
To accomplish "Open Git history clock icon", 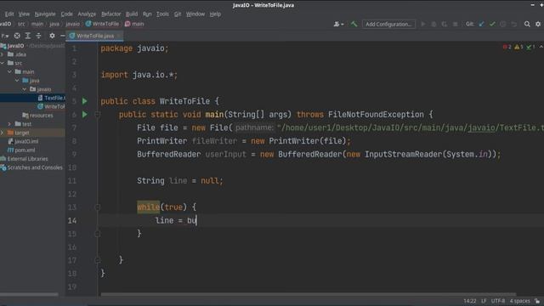I will 502,24.
